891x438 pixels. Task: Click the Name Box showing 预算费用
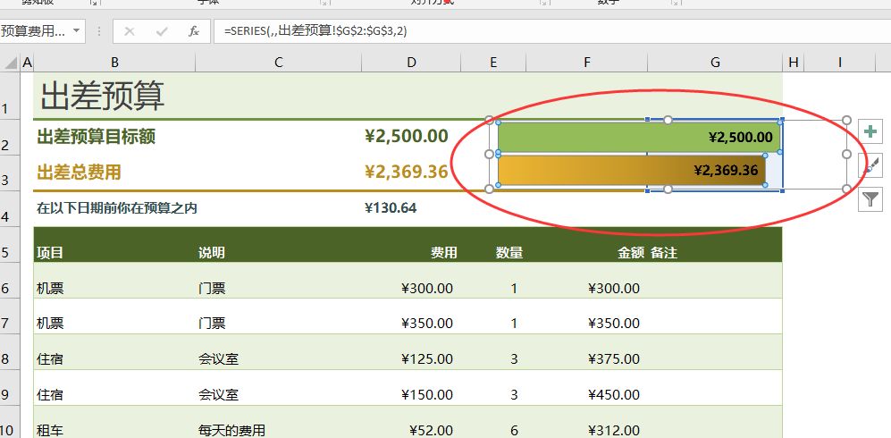(34, 31)
